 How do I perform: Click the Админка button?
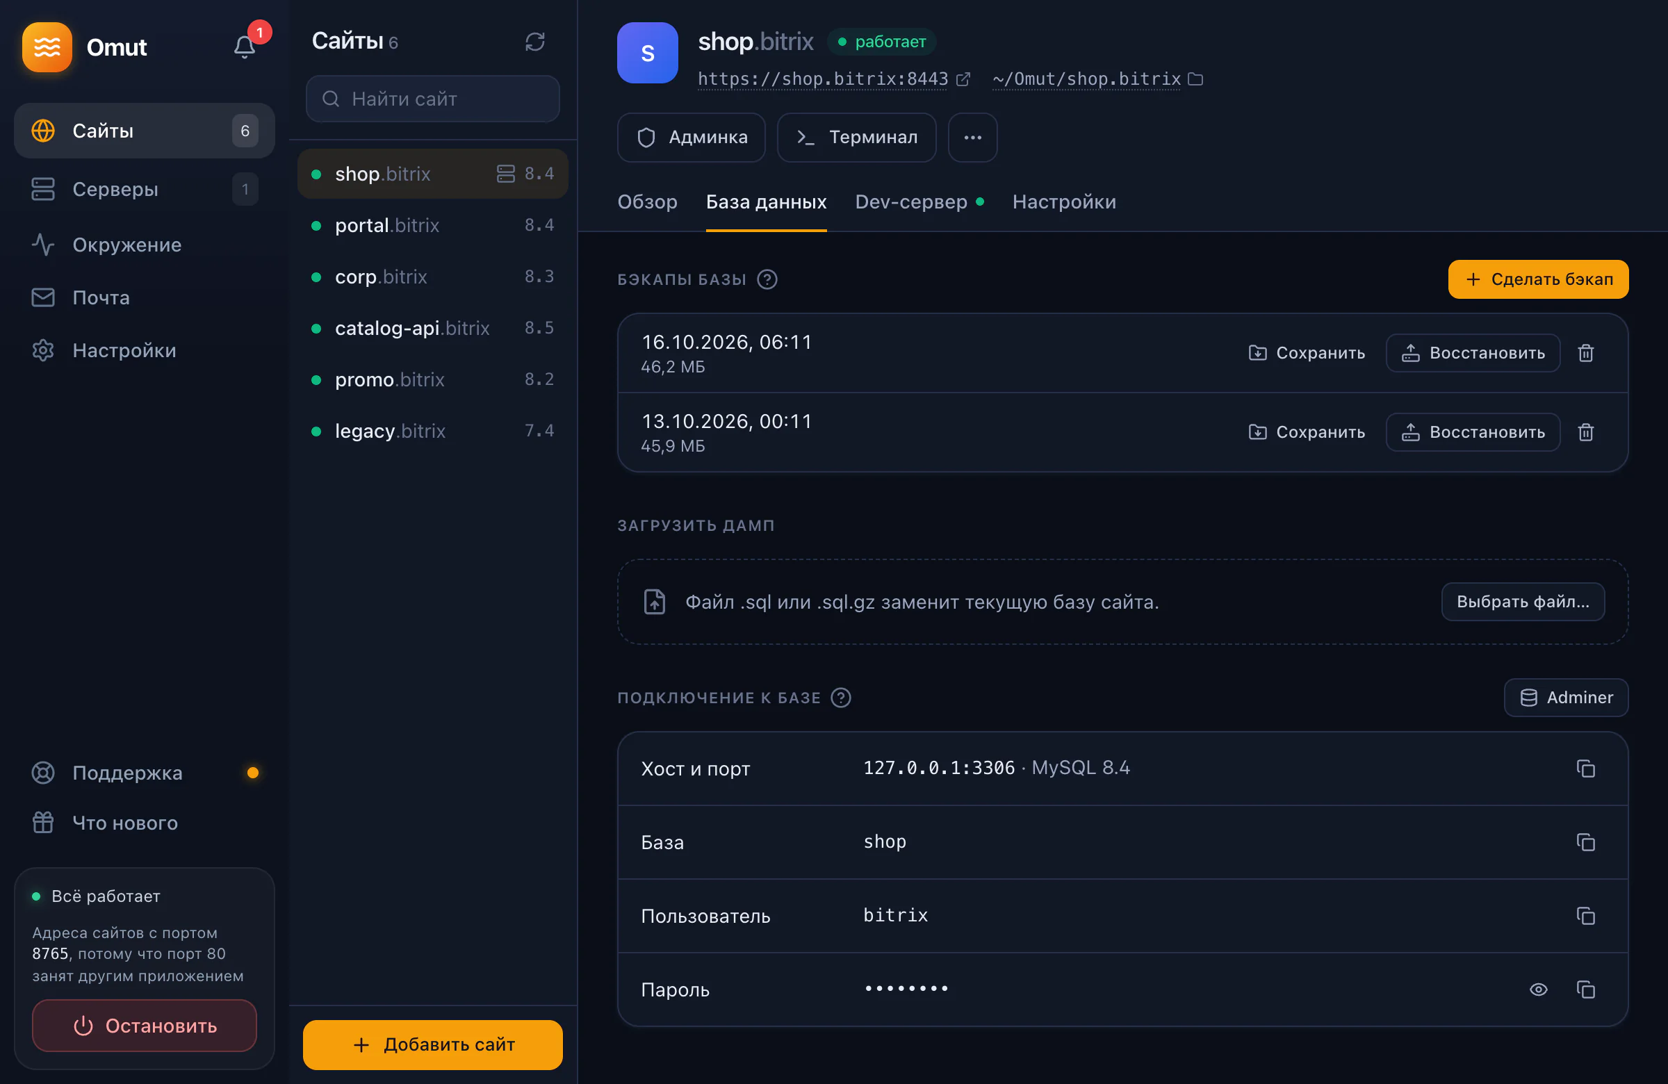(691, 138)
